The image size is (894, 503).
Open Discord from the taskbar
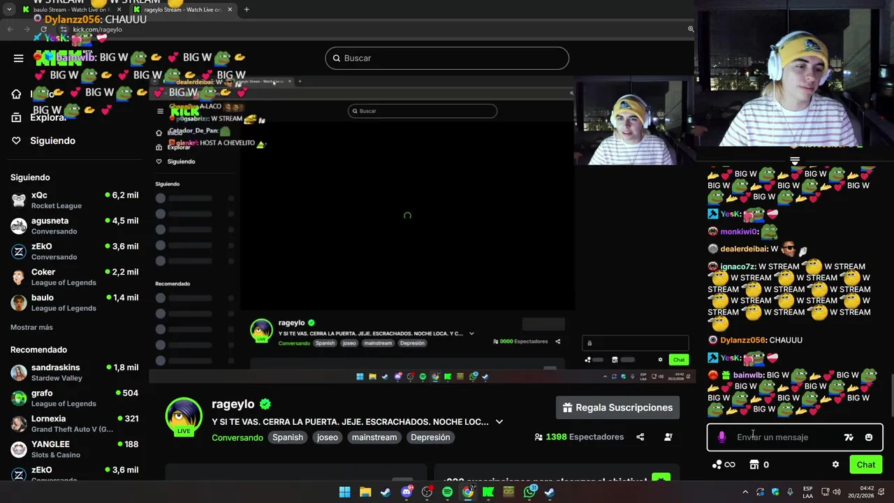(x=406, y=492)
